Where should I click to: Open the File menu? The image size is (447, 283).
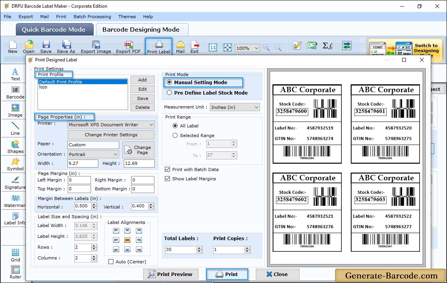click(7, 17)
